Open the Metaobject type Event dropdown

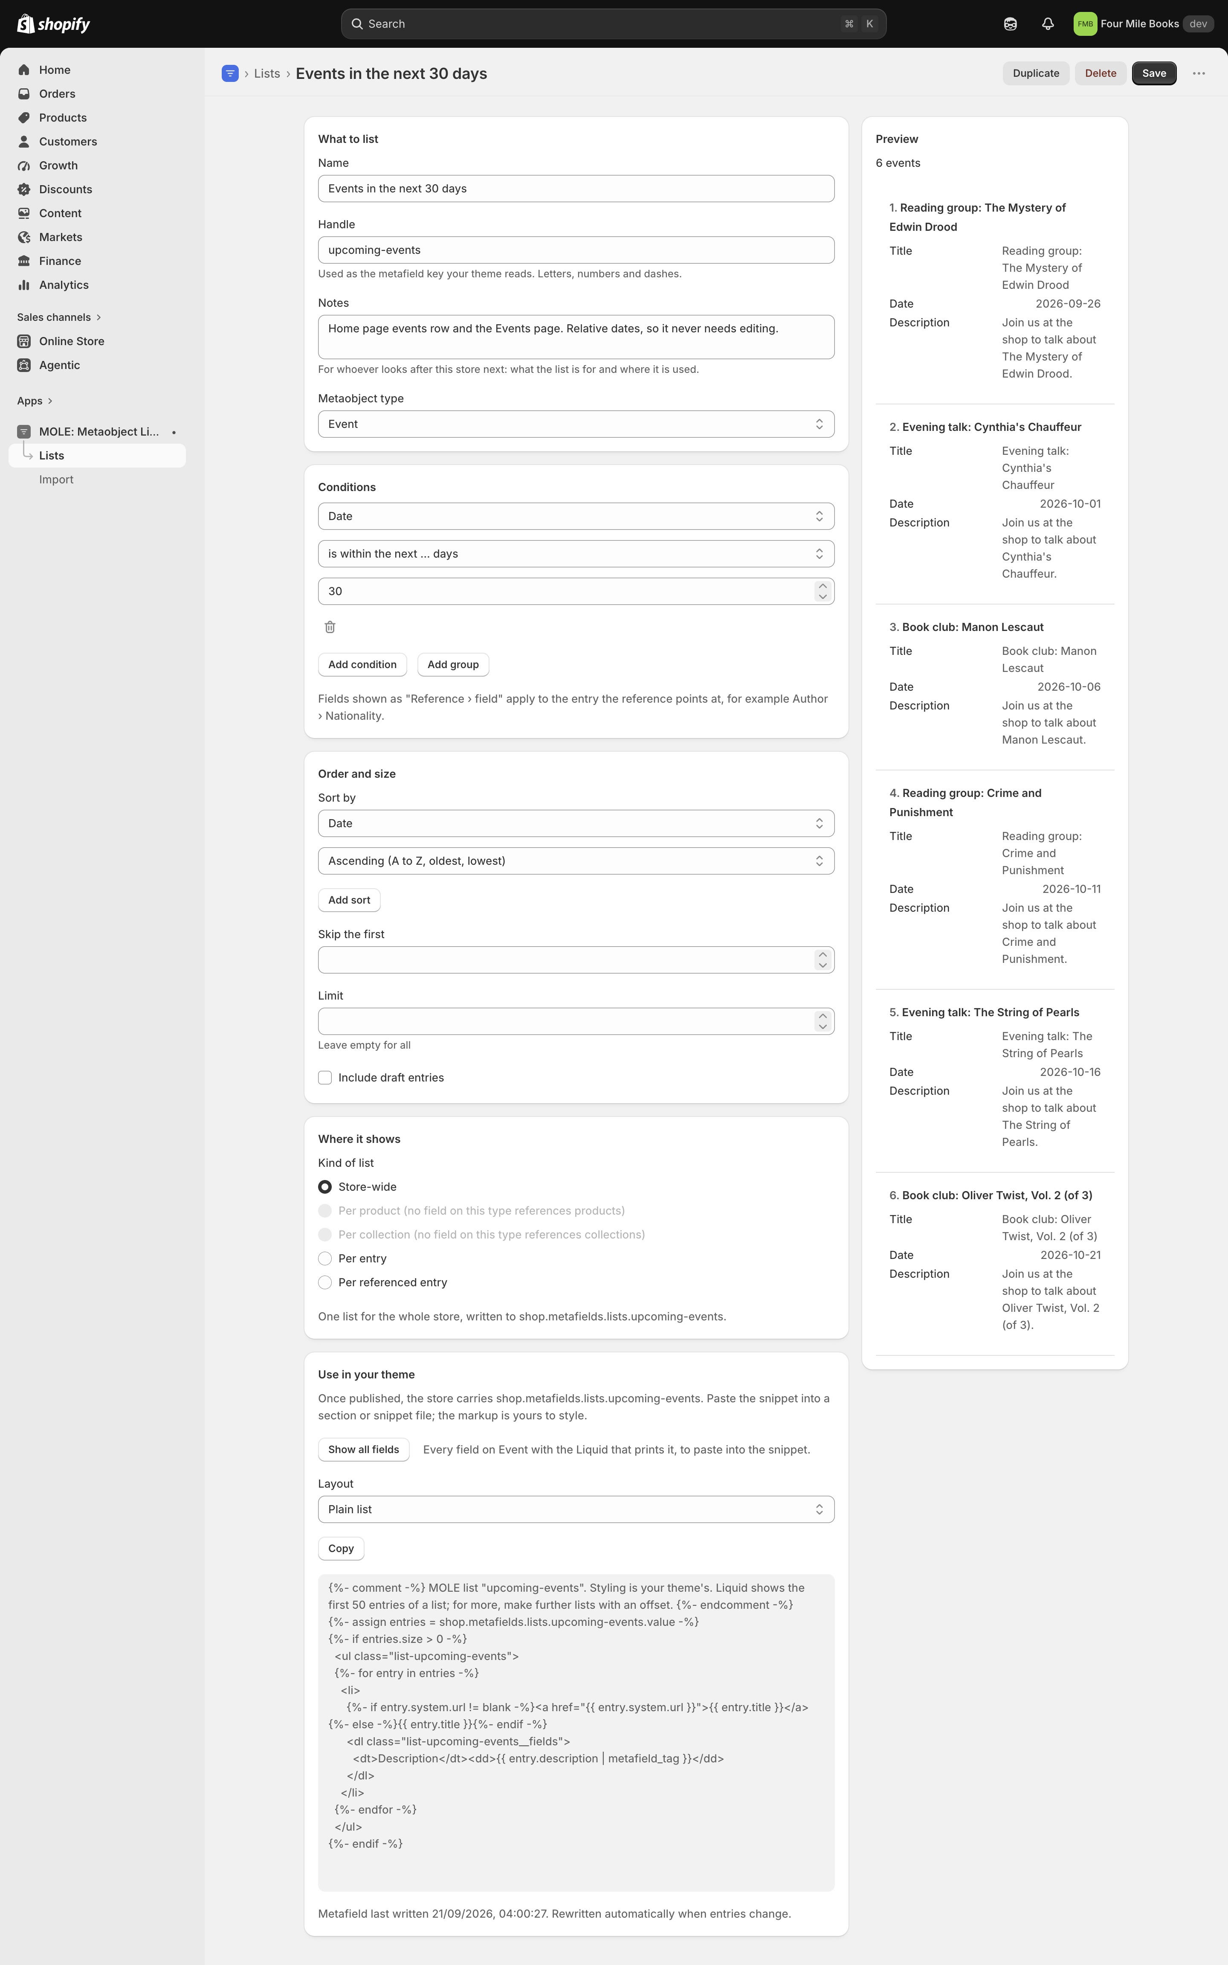point(576,424)
